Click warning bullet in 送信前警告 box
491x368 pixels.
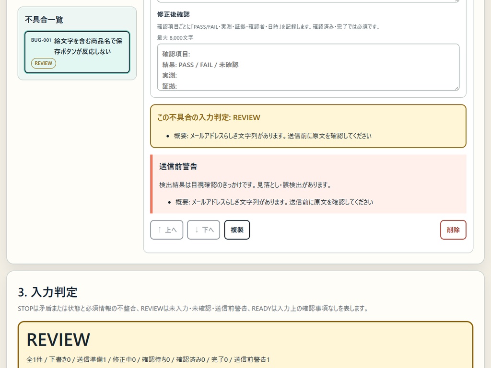tap(274, 202)
